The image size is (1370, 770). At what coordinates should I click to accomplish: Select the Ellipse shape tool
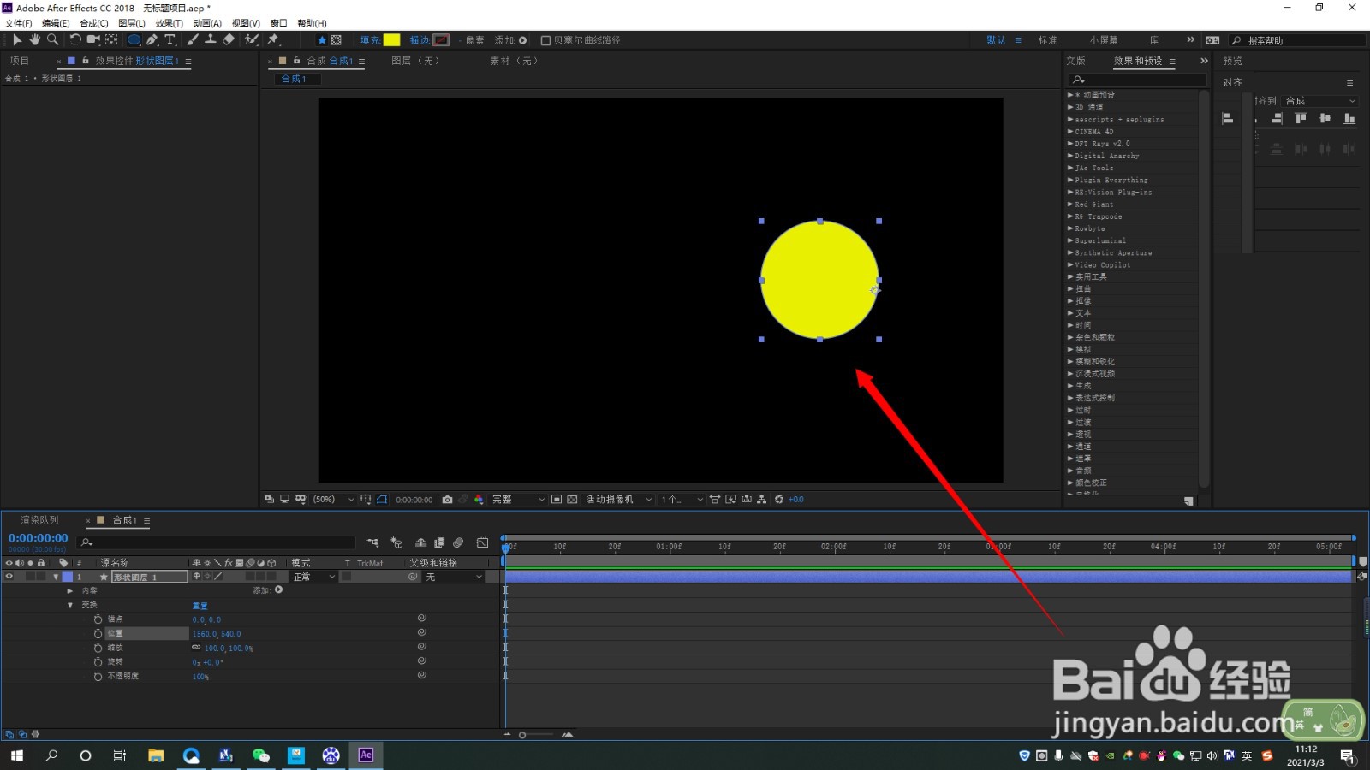134,39
